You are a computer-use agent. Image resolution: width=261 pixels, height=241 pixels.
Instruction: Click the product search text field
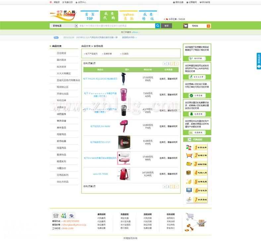[116, 26]
